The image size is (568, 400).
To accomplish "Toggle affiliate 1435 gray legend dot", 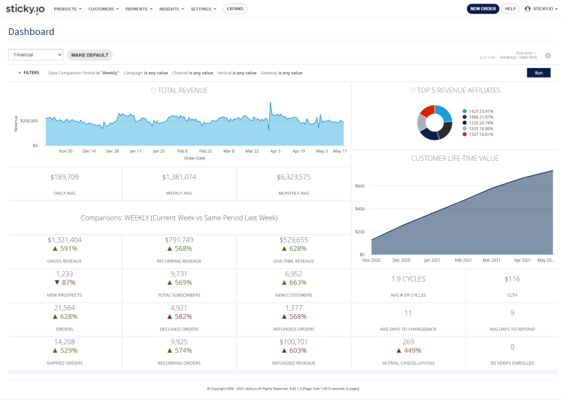I will [x=465, y=129].
